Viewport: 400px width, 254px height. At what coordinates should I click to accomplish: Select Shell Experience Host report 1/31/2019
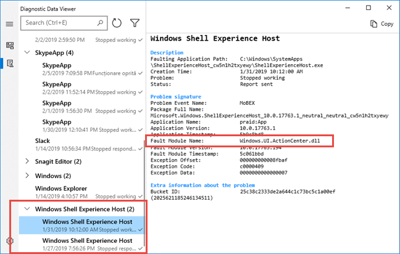coord(81,225)
